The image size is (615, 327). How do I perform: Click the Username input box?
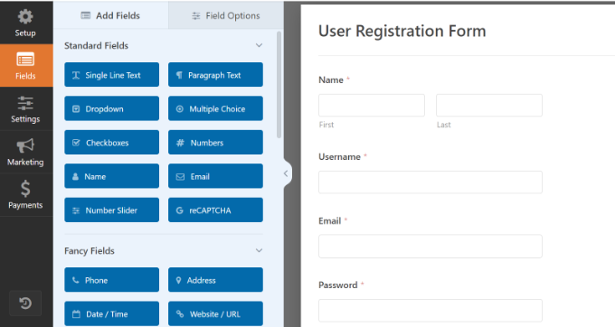coord(430,182)
